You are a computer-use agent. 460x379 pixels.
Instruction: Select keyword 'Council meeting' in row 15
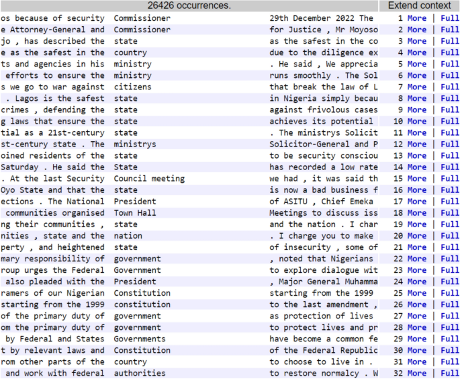tap(149, 179)
